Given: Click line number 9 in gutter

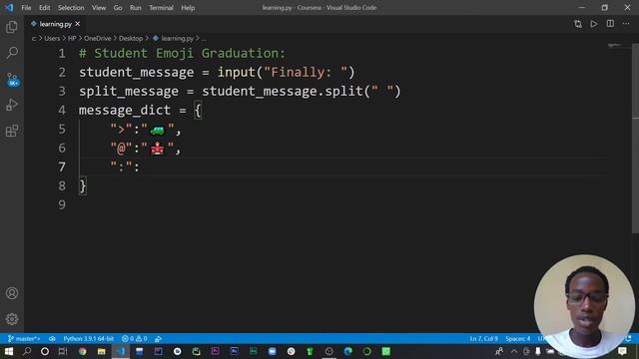Looking at the screenshot, I should [62, 204].
